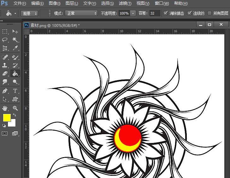
Task: Swap foreground and background colors
Action: tap(14, 116)
